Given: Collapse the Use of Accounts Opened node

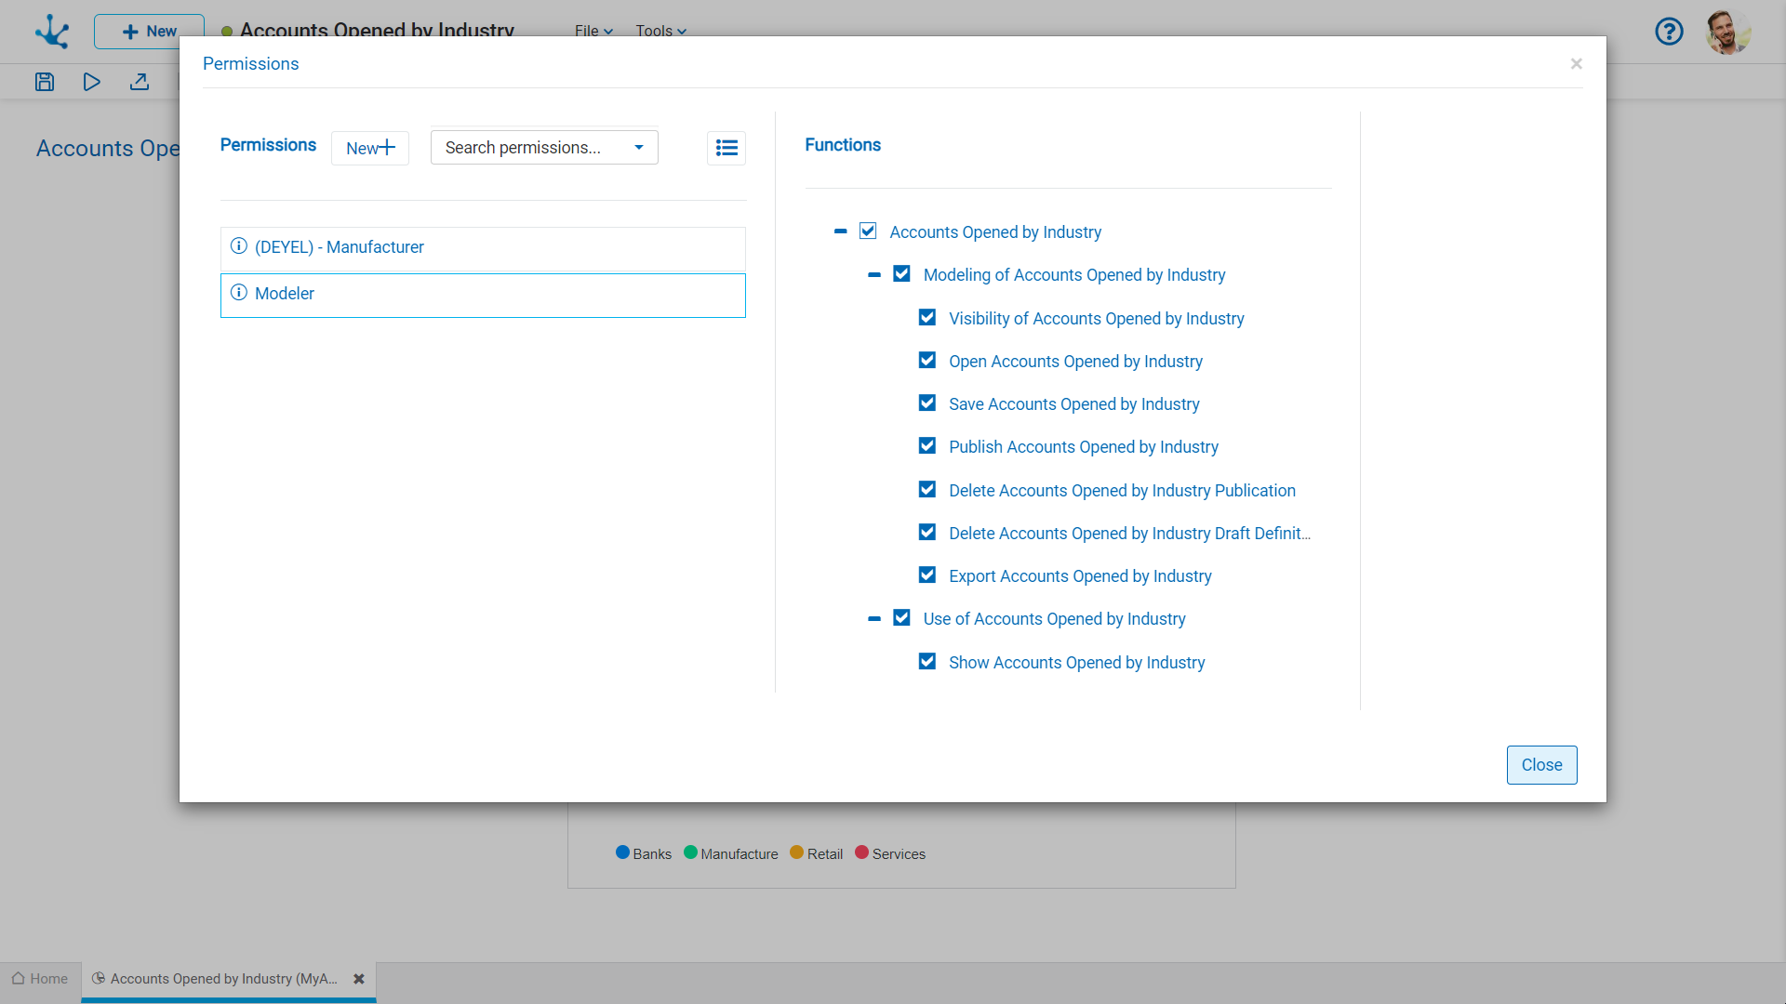Looking at the screenshot, I should point(874,619).
